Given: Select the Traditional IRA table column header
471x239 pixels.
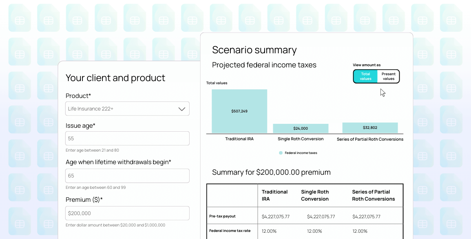Looking at the screenshot, I should [x=275, y=195].
